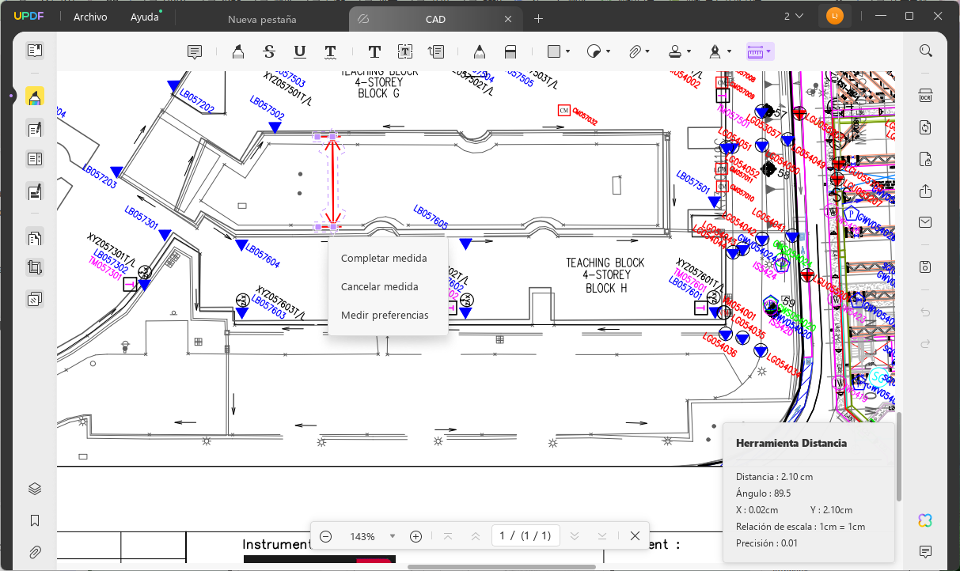Open the Archivo menu
960x571 pixels.
[x=90, y=17]
